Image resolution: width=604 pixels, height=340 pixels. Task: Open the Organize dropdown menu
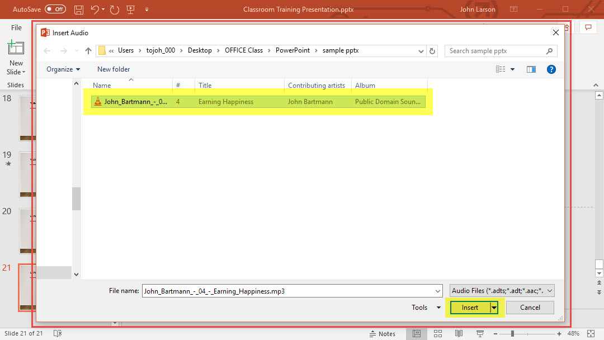tap(63, 69)
